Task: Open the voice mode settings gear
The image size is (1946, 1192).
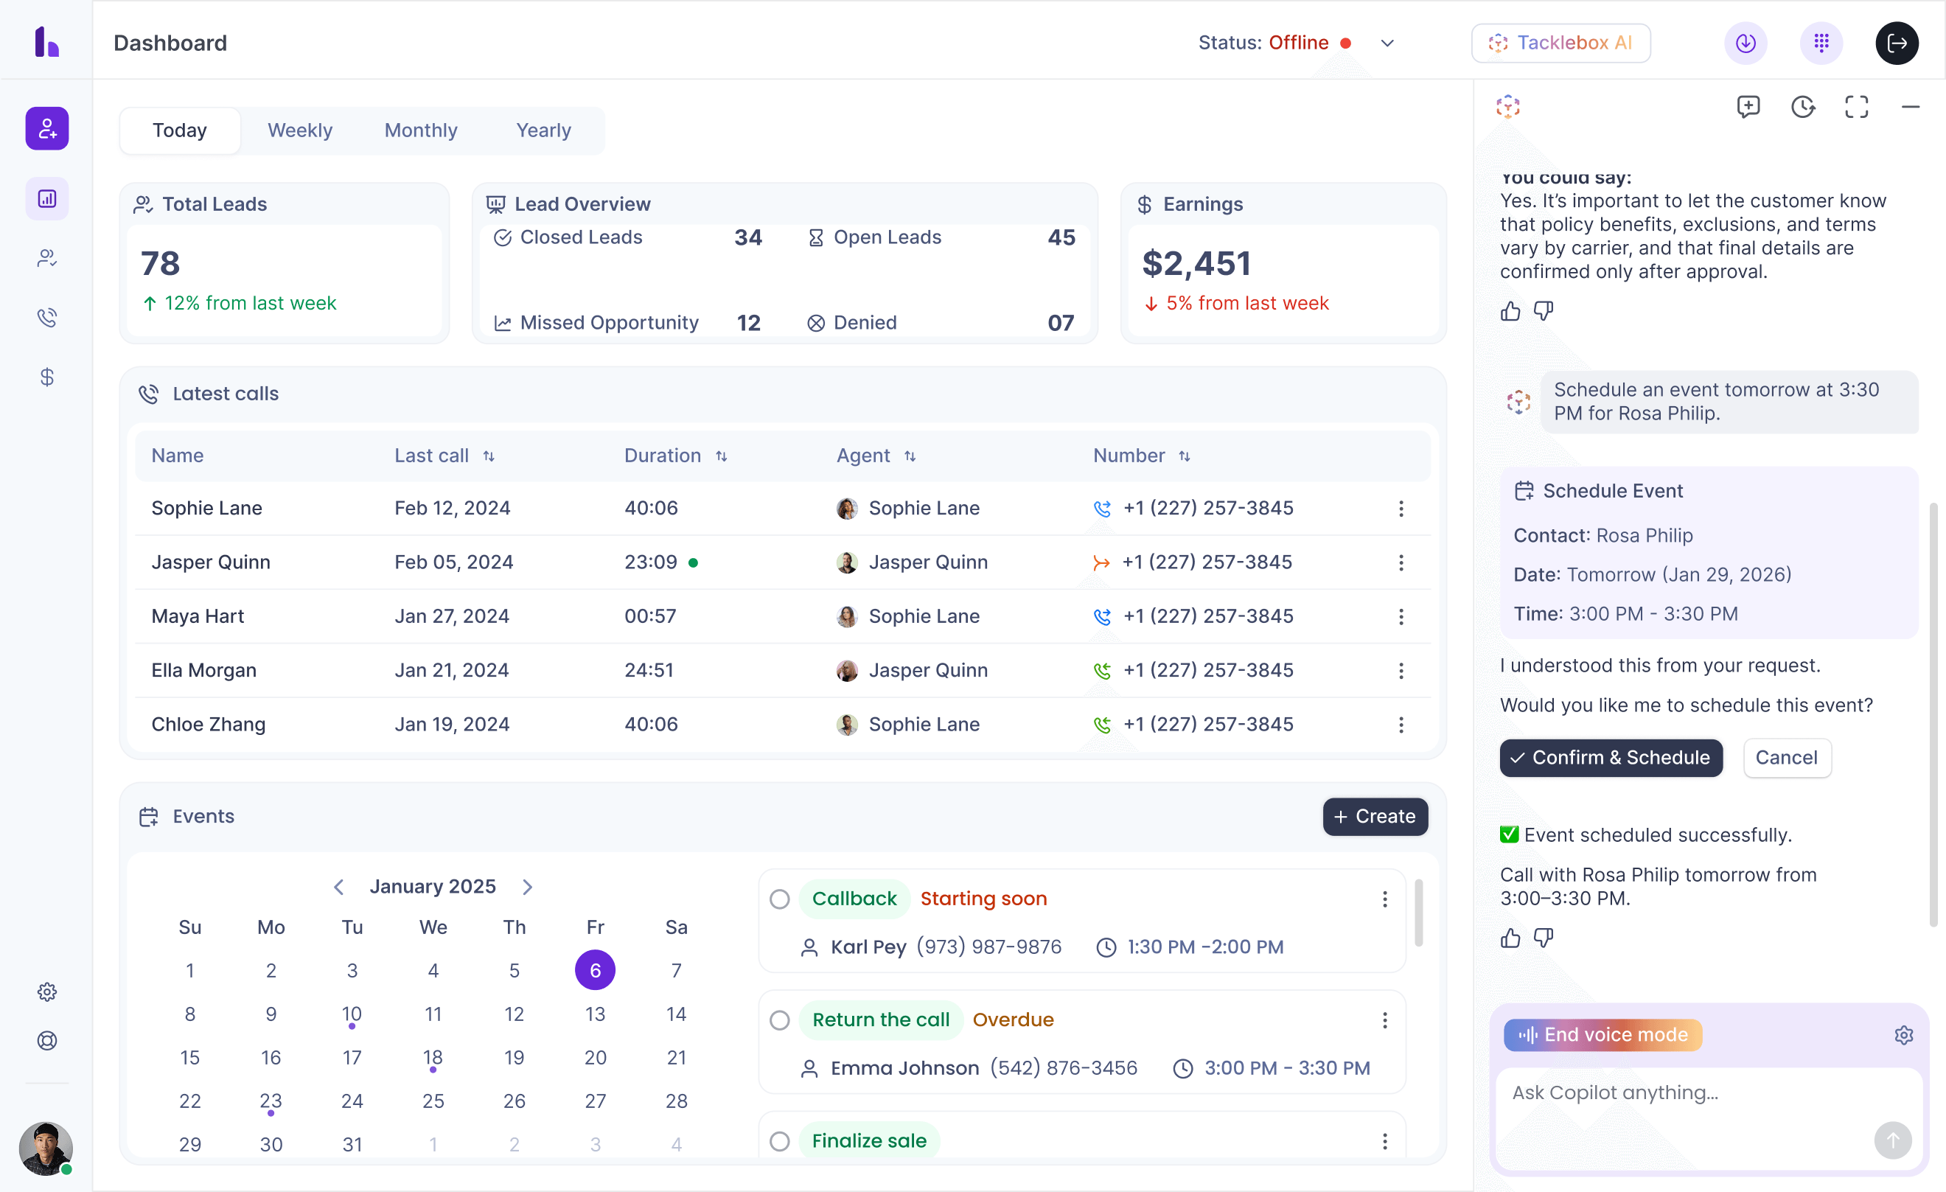Action: tap(1904, 1035)
